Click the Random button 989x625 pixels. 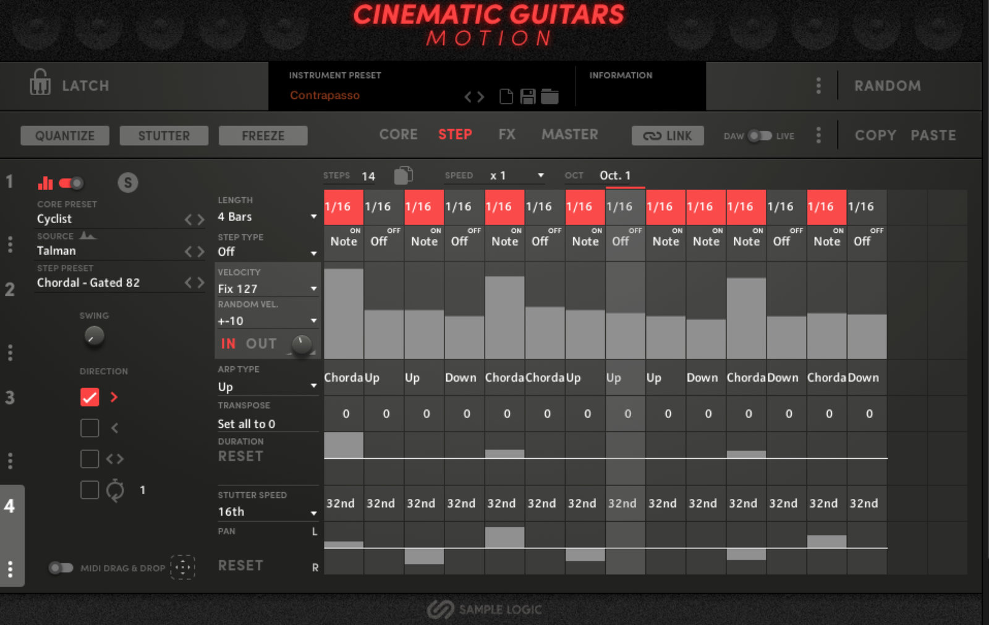pyautogui.click(x=887, y=86)
